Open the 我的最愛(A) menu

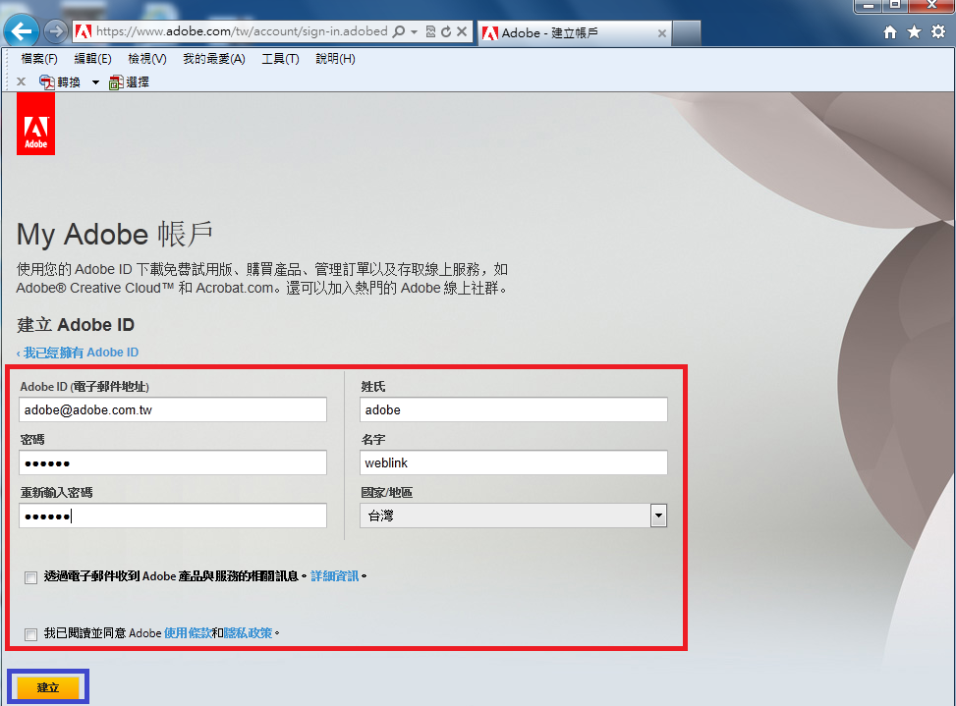click(214, 59)
